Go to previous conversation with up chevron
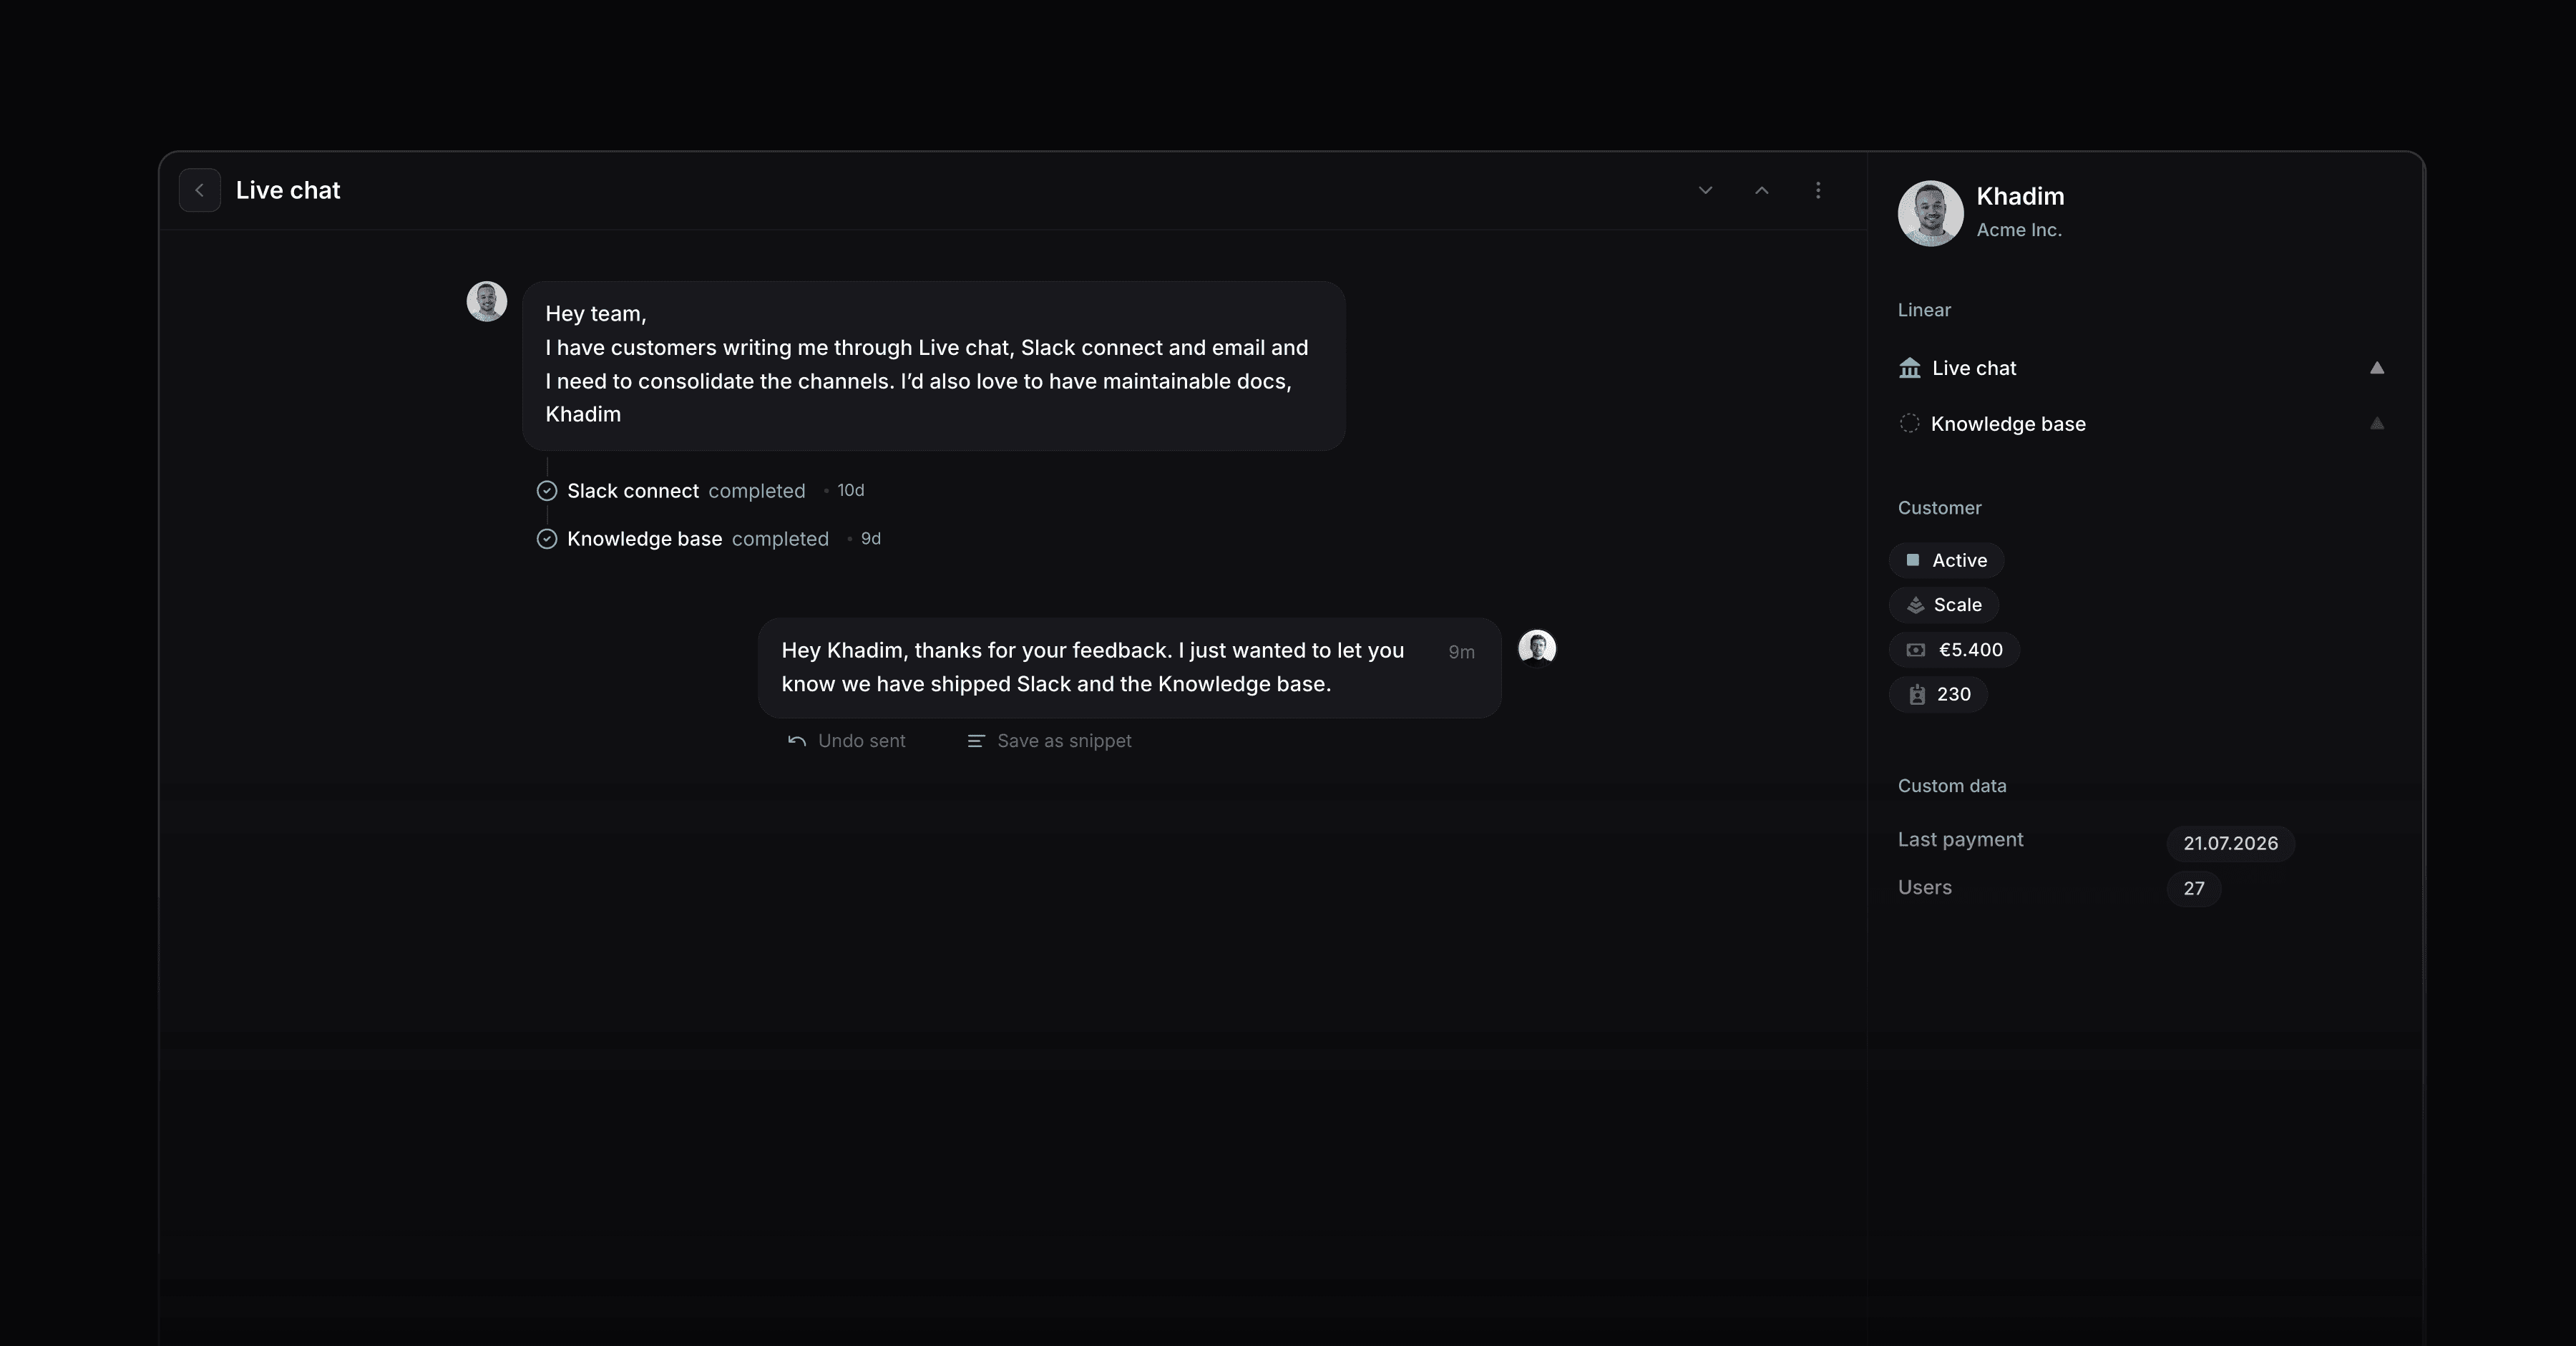This screenshot has width=2576, height=1346. pyautogui.click(x=1762, y=190)
